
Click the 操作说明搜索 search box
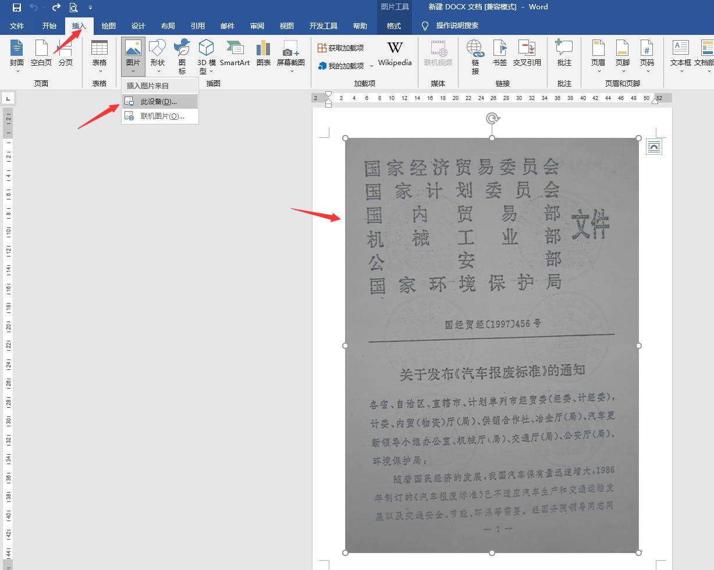point(457,26)
